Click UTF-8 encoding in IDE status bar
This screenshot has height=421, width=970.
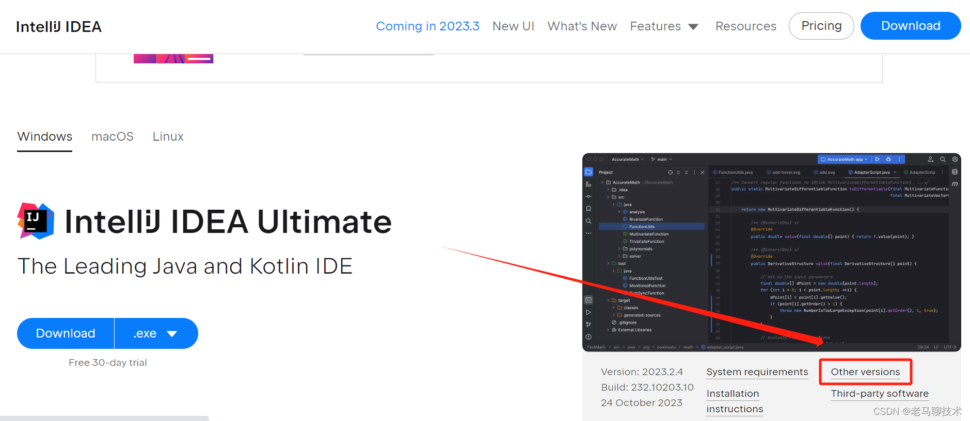(950, 347)
